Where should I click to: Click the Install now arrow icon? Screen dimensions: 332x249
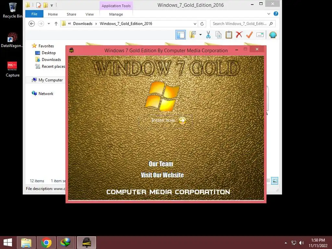[x=182, y=121]
